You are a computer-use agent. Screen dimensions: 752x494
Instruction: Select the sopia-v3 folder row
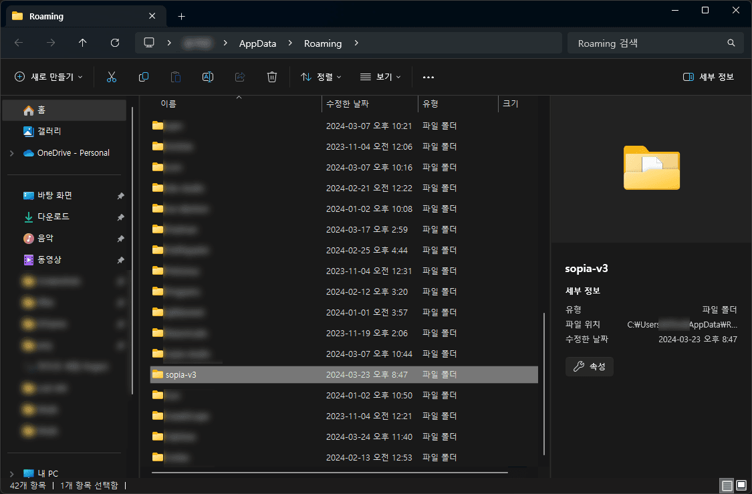click(344, 374)
